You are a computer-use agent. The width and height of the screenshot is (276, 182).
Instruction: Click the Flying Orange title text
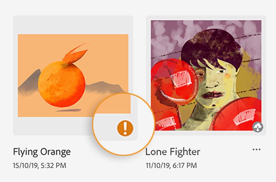[42, 152]
